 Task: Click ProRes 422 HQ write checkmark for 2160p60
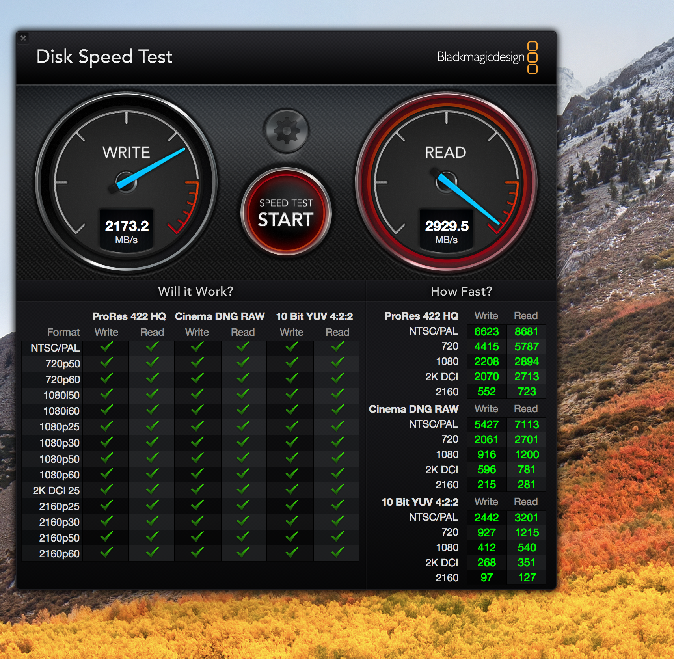tap(106, 553)
